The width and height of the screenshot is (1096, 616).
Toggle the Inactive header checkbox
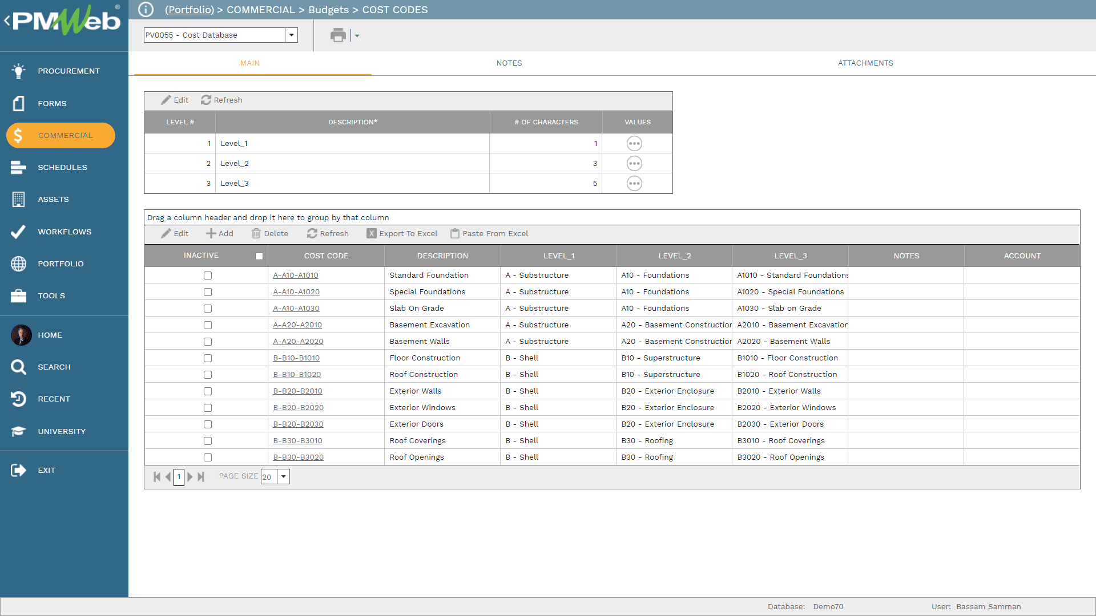(x=259, y=256)
